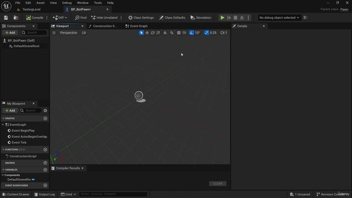Select BP_BotPawn (Self) in components
The height and width of the screenshot is (198, 352).
tap(21, 41)
